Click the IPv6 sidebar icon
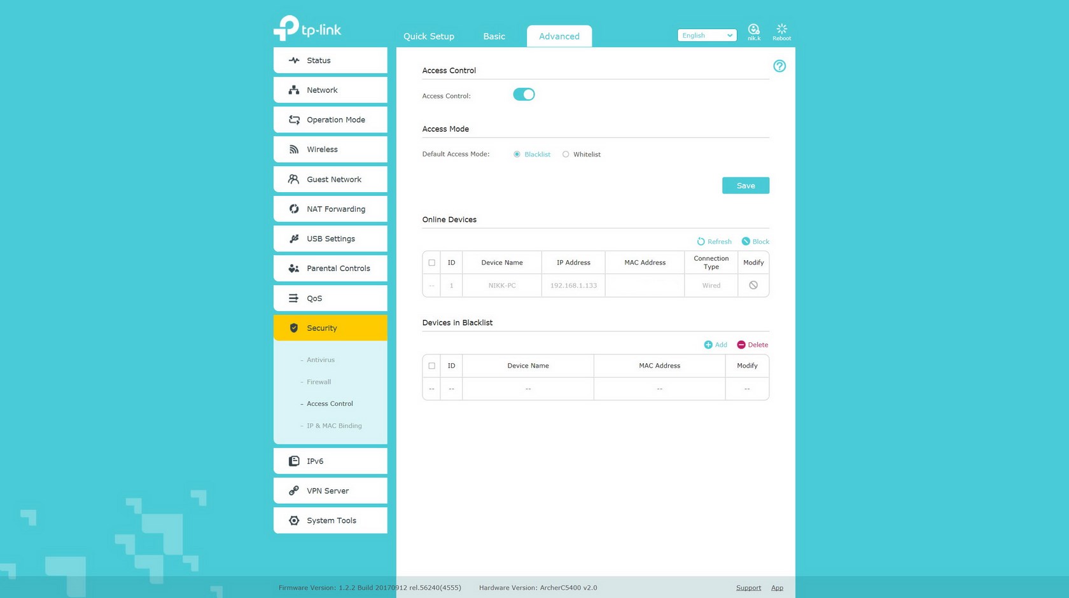 [294, 461]
